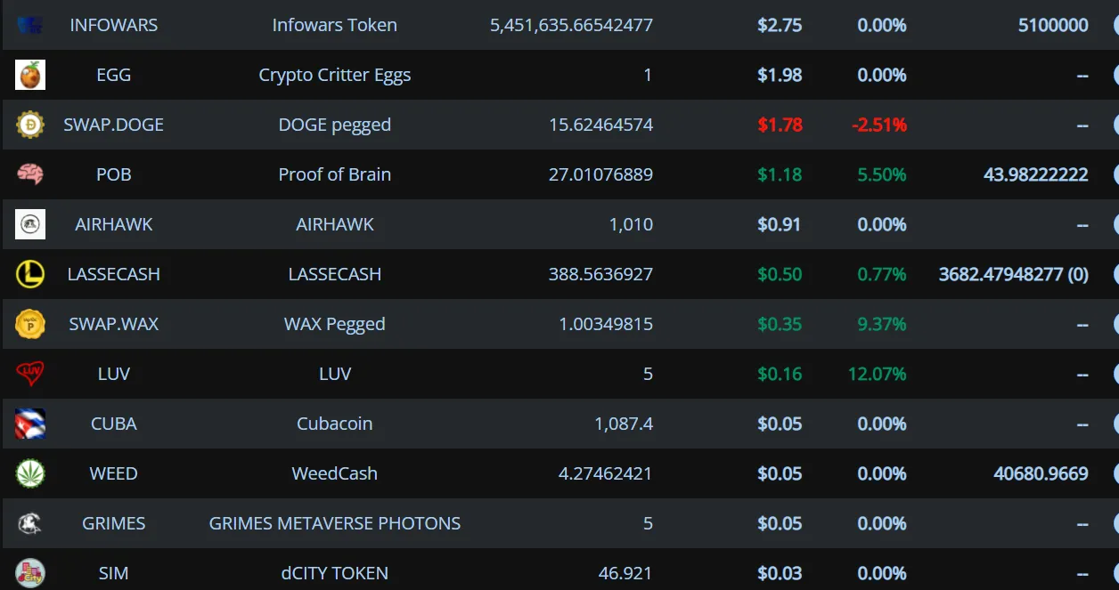Click the balance 1.00349815
Screen dimensions: 1119x590
(x=606, y=324)
